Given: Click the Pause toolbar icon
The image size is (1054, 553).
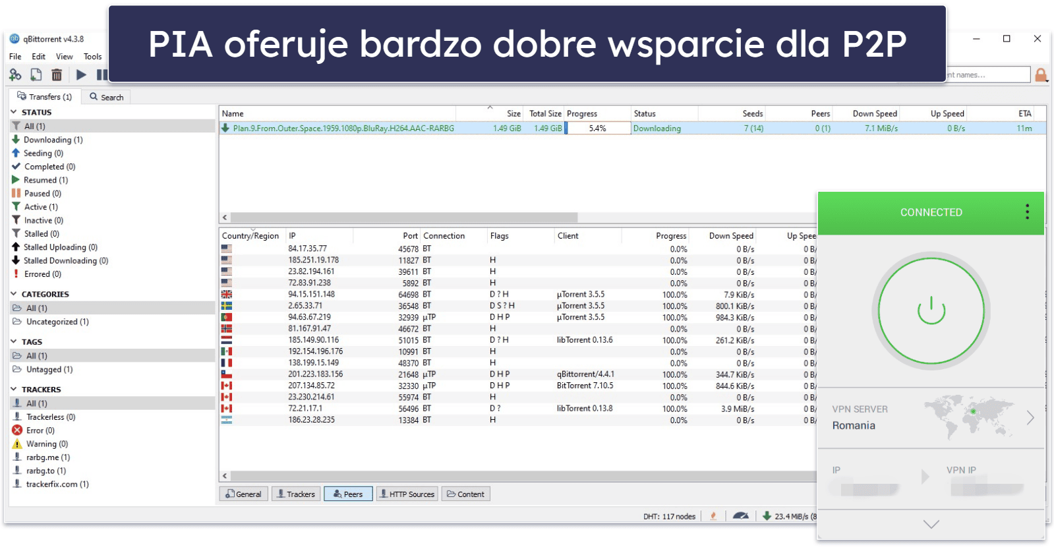Looking at the screenshot, I should pyautogui.click(x=102, y=75).
